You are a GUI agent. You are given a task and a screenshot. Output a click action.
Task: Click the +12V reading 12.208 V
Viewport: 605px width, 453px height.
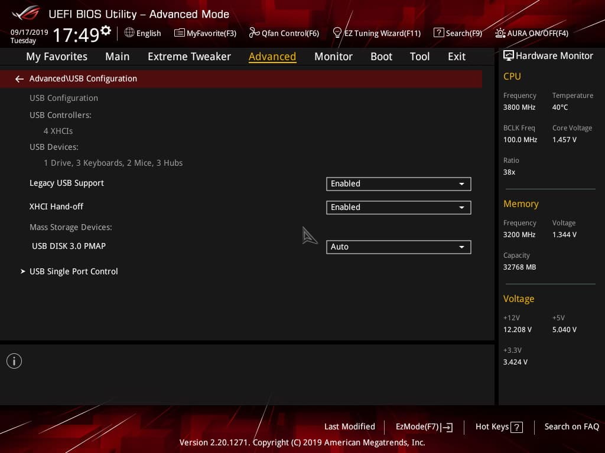point(518,330)
